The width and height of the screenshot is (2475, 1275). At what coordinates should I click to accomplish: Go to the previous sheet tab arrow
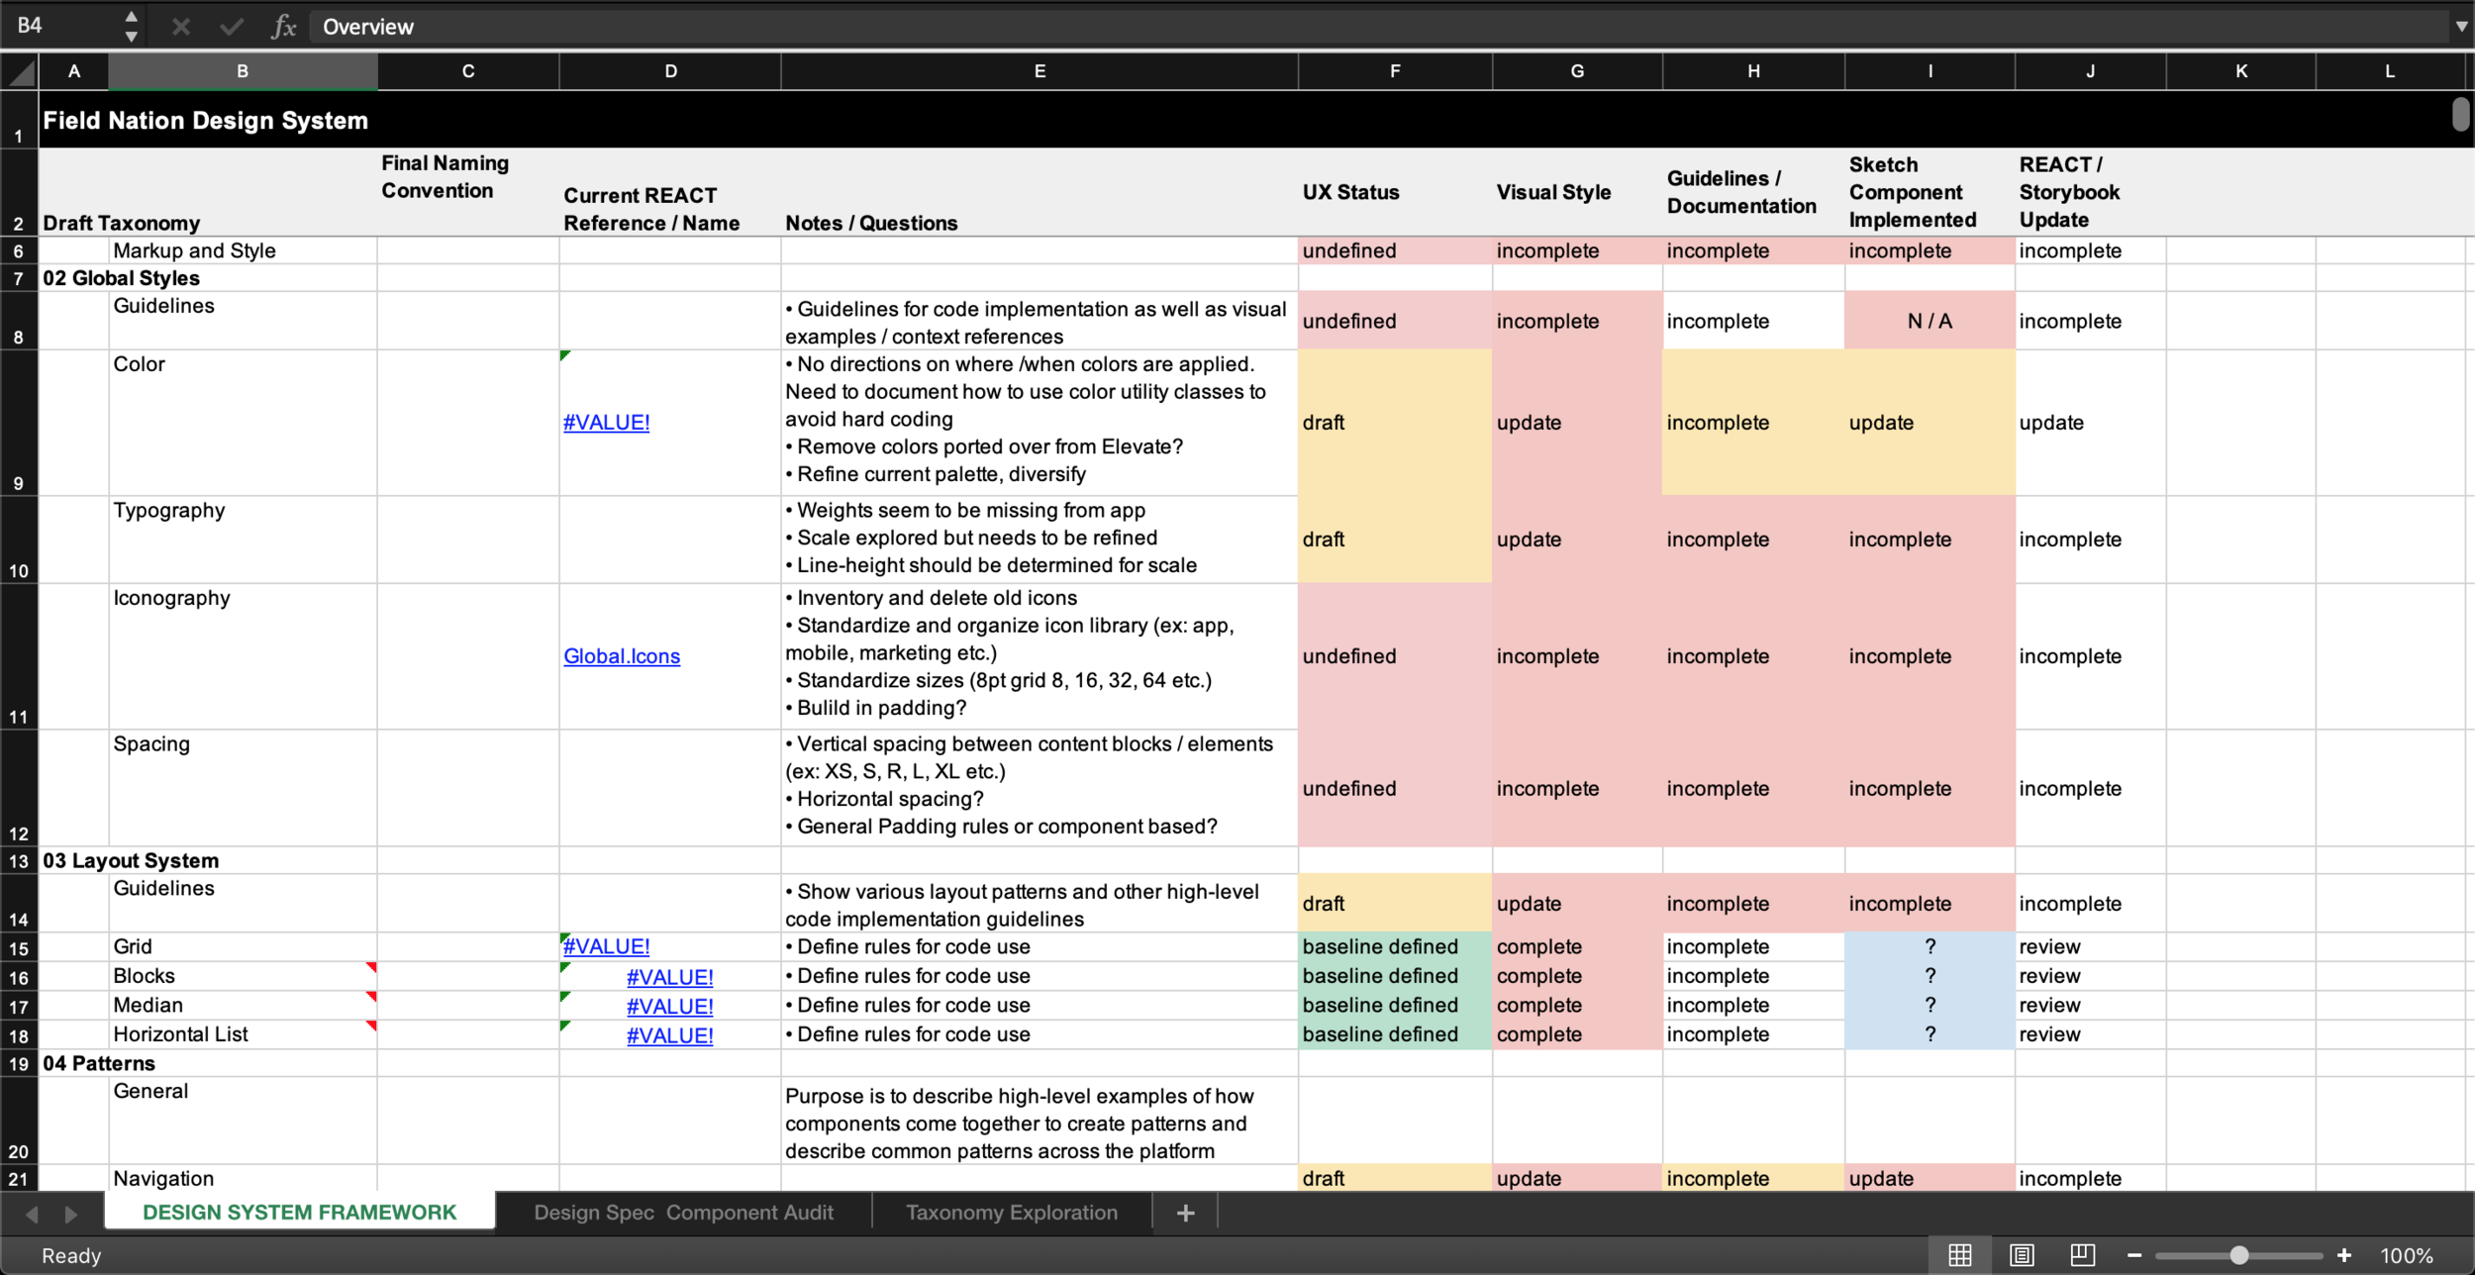point(32,1214)
